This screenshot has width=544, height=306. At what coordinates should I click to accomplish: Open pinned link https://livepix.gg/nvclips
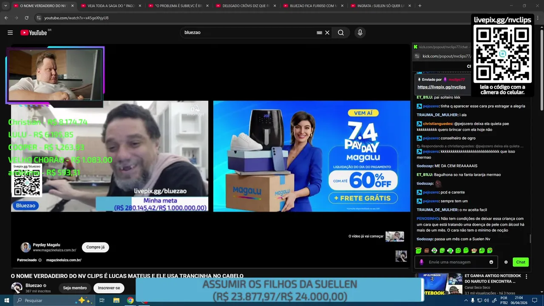coord(442,87)
